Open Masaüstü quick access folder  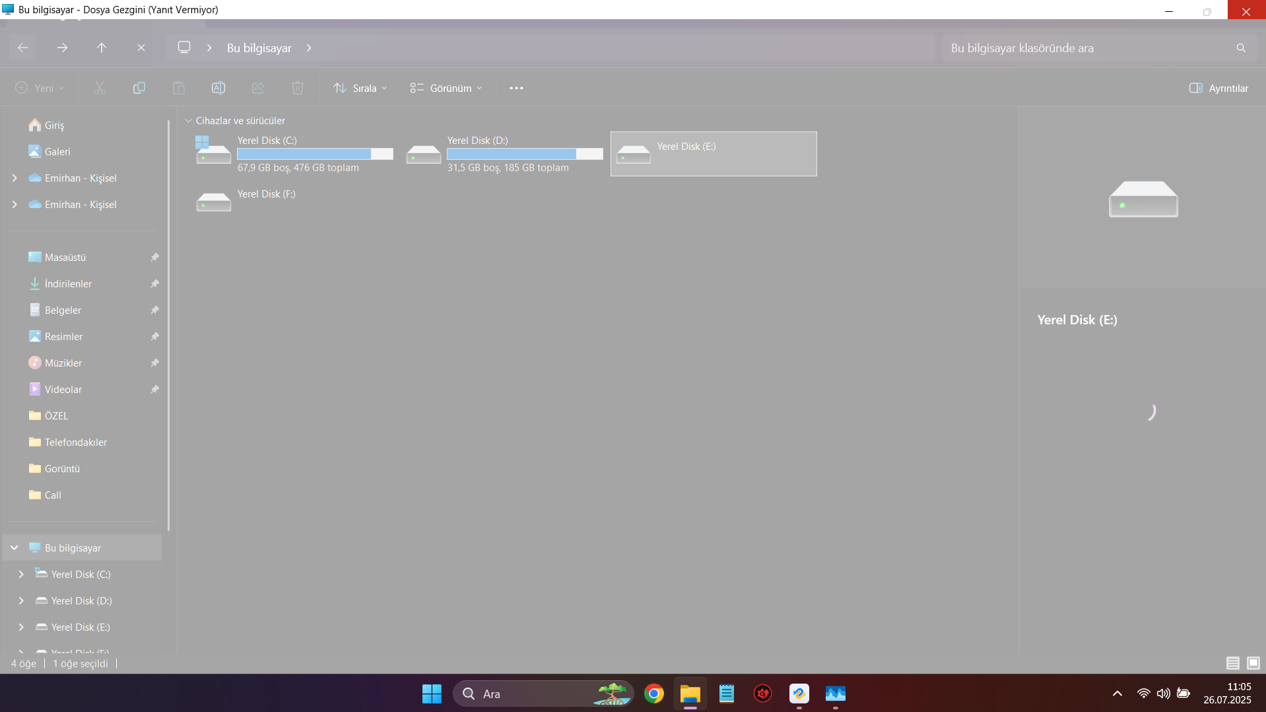click(x=82, y=258)
